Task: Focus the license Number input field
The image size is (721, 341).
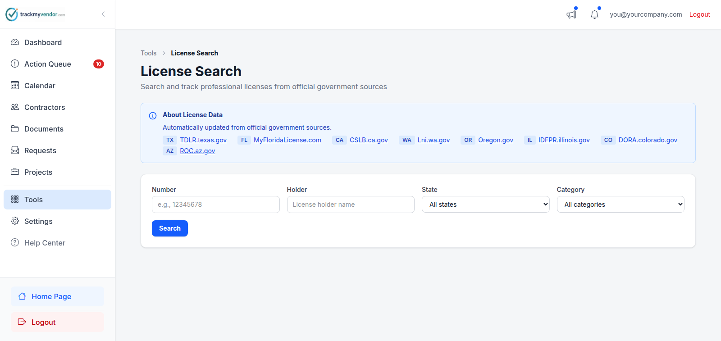Action: (216, 205)
